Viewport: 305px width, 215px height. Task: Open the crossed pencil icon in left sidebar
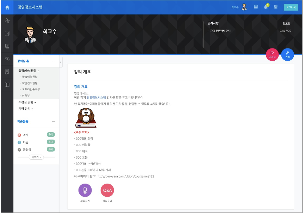point(7,72)
